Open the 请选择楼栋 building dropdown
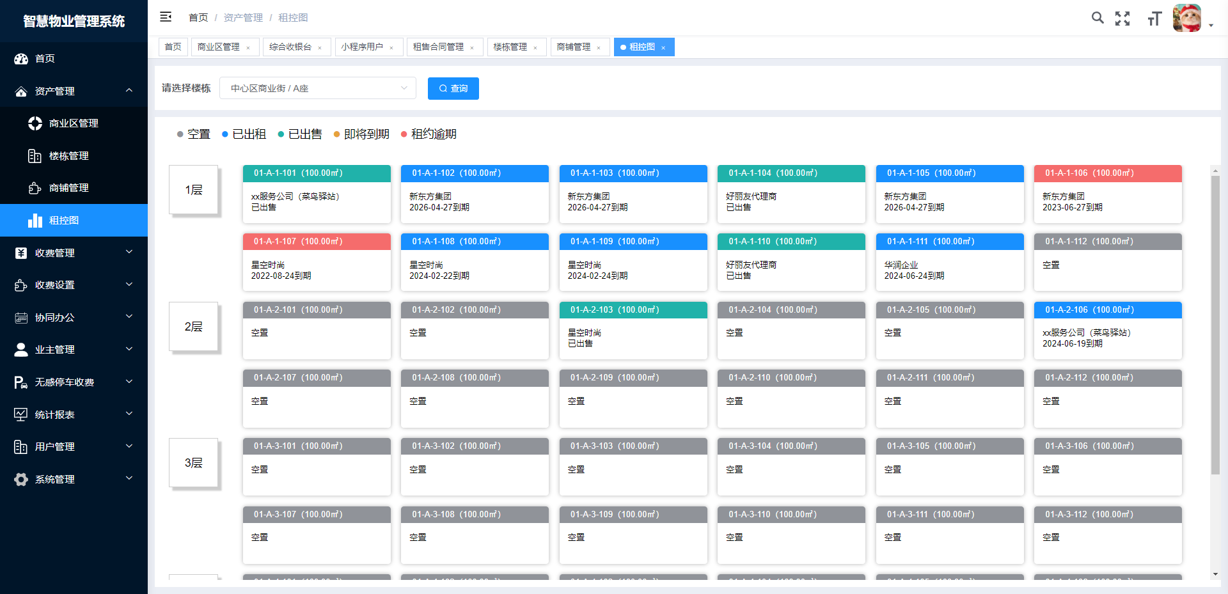 point(318,88)
